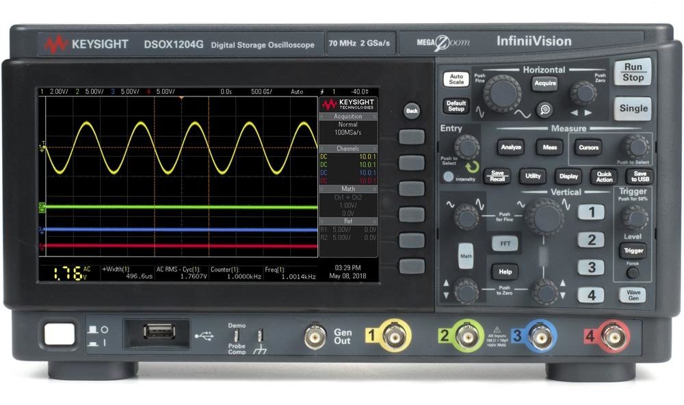
Task: Click the rising-edge trigger slope symbol in status bar
Action: tap(322, 92)
